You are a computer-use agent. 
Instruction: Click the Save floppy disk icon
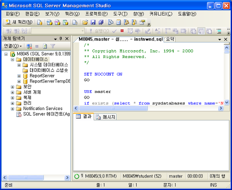point(93,22)
